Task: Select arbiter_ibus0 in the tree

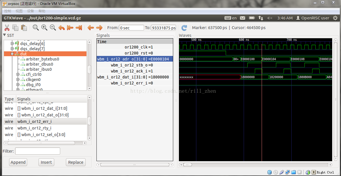Action: 39,69
